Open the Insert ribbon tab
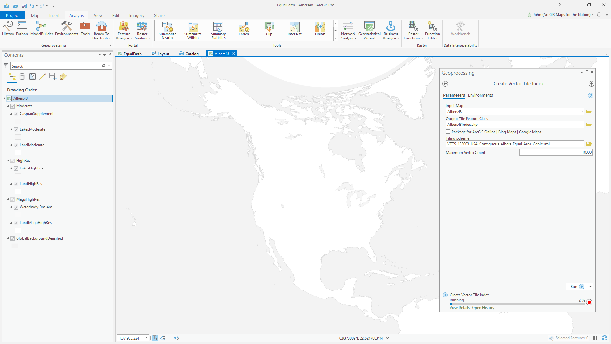This screenshot has width=611, height=344. [x=54, y=15]
